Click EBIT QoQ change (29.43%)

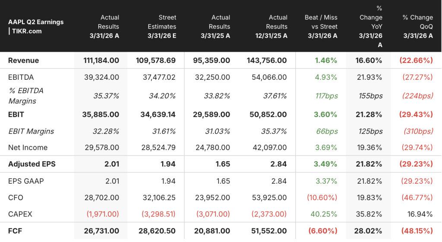point(416,115)
